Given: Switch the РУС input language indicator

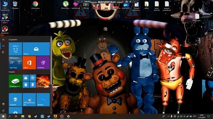Looking at the screenshot, I should [195, 116].
